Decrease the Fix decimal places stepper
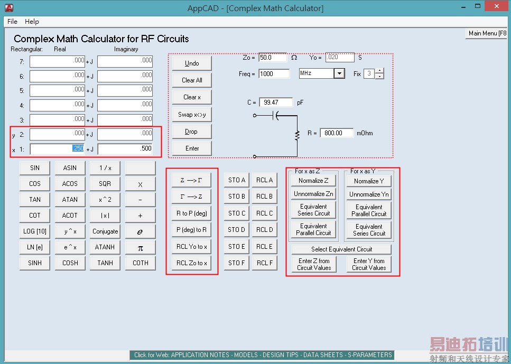 pos(379,76)
